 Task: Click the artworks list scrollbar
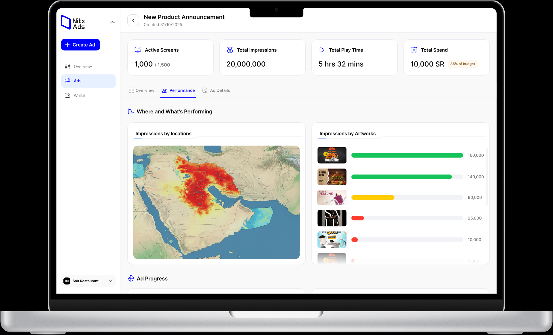(486, 176)
